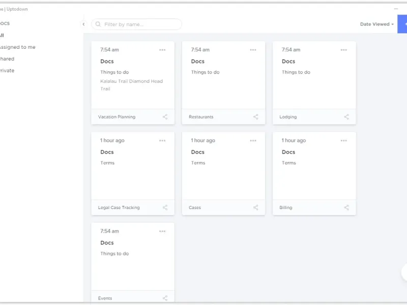Open ellipsis menu on Events card

pos(162,231)
